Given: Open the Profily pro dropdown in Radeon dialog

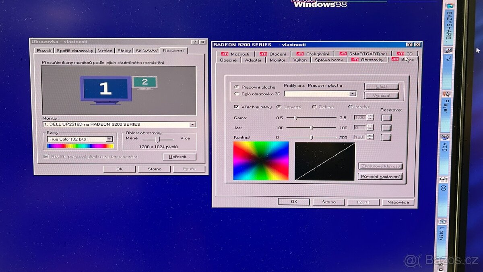Looking at the screenshot, I should (x=353, y=93).
